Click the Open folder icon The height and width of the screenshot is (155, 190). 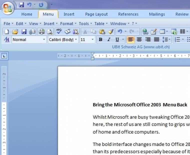(x=15, y=32)
